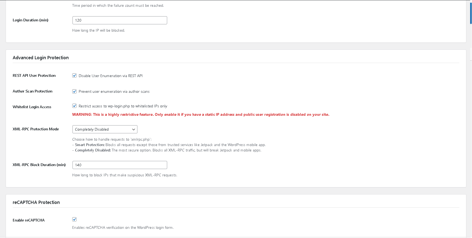Disable the Enable reCAPTCHA checkbox
The image size is (472, 238).
[74, 219]
